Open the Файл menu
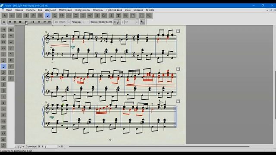The image size is (276, 155). tap(9, 10)
